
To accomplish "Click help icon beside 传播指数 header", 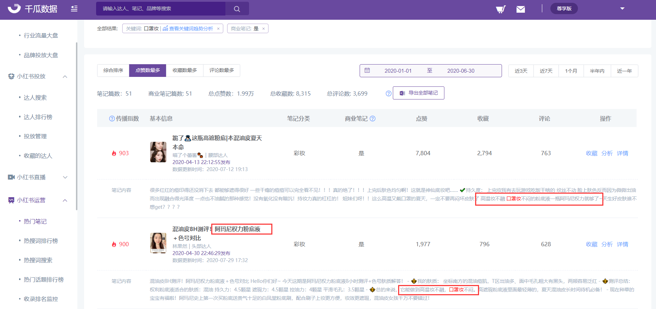I will click(112, 119).
